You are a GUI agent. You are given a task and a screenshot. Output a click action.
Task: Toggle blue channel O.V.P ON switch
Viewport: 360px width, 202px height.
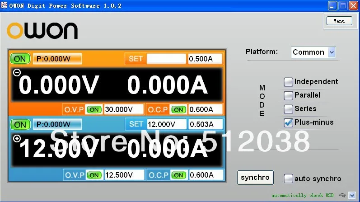(94, 175)
